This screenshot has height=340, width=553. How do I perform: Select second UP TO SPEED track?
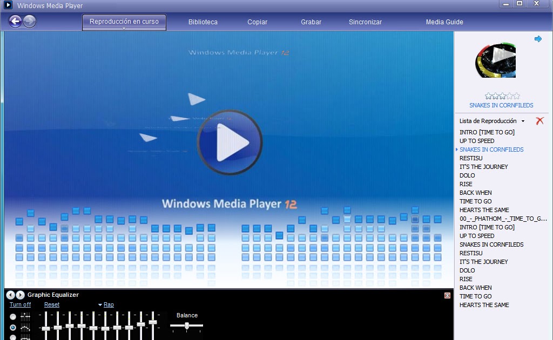(477, 236)
